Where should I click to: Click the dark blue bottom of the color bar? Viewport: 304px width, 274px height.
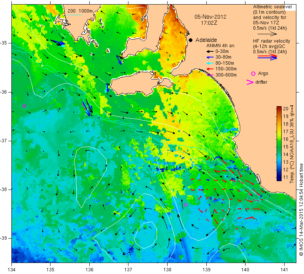tap(279, 179)
